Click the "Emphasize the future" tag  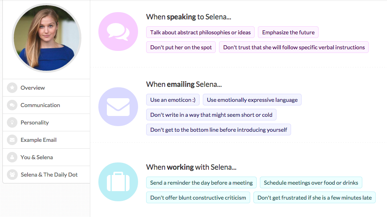click(x=288, y=32)
